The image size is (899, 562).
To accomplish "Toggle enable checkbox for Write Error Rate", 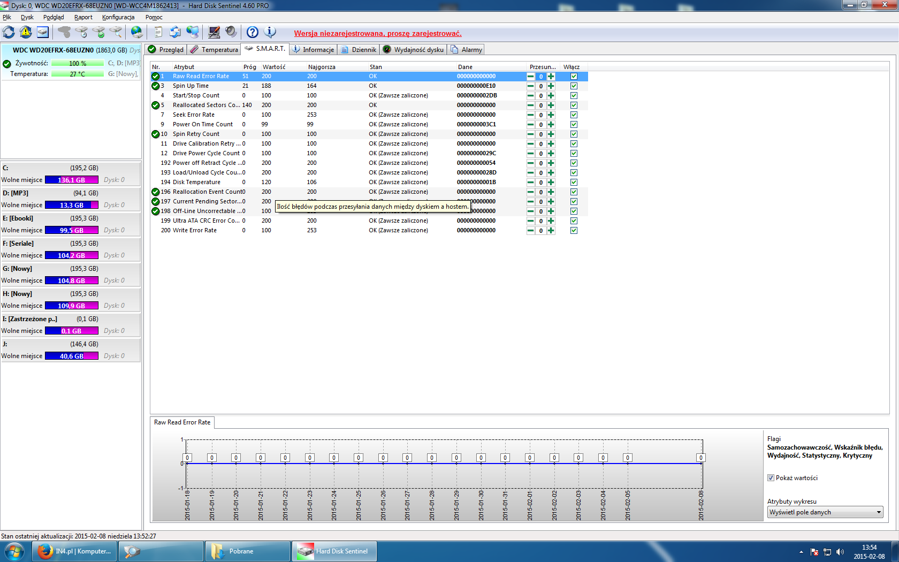I will 574,231.
